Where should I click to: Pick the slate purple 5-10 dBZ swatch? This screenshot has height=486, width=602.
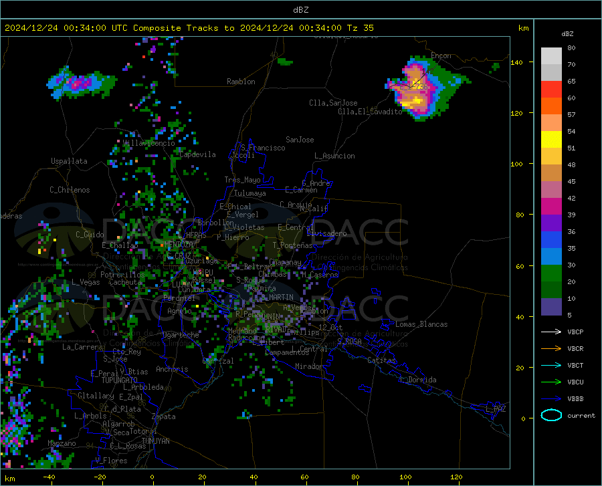[551, 307]
